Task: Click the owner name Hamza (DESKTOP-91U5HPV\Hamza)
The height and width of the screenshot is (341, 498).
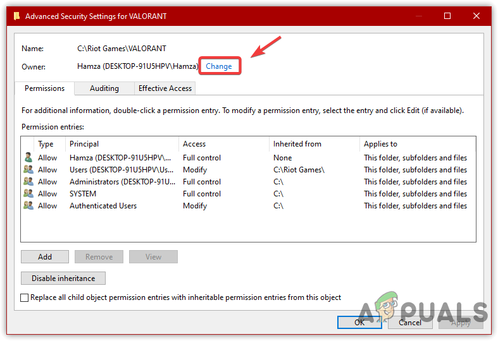Action: point(138,66)
